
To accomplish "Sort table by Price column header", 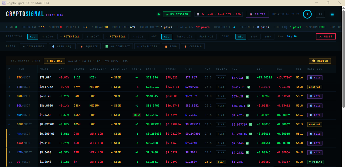I will [x=44, y=69].
